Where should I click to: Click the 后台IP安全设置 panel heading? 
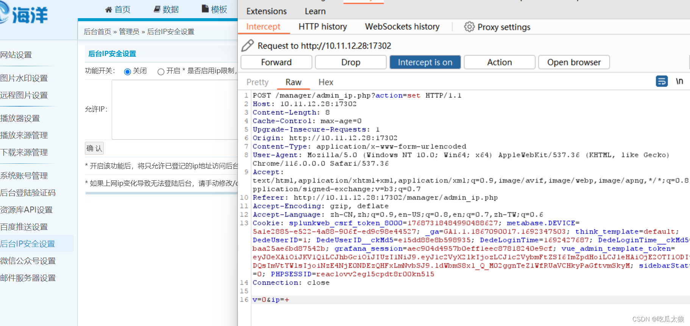112,54
